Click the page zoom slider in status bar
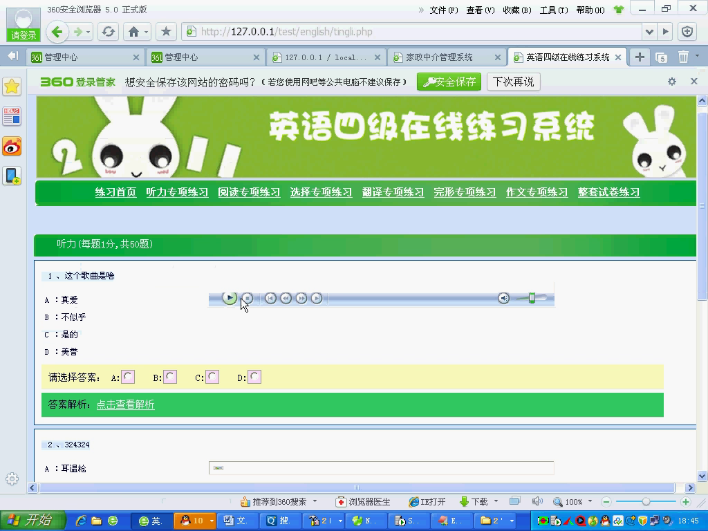The image size is (708, 531). pyautogui.click(x=646, y=502)
